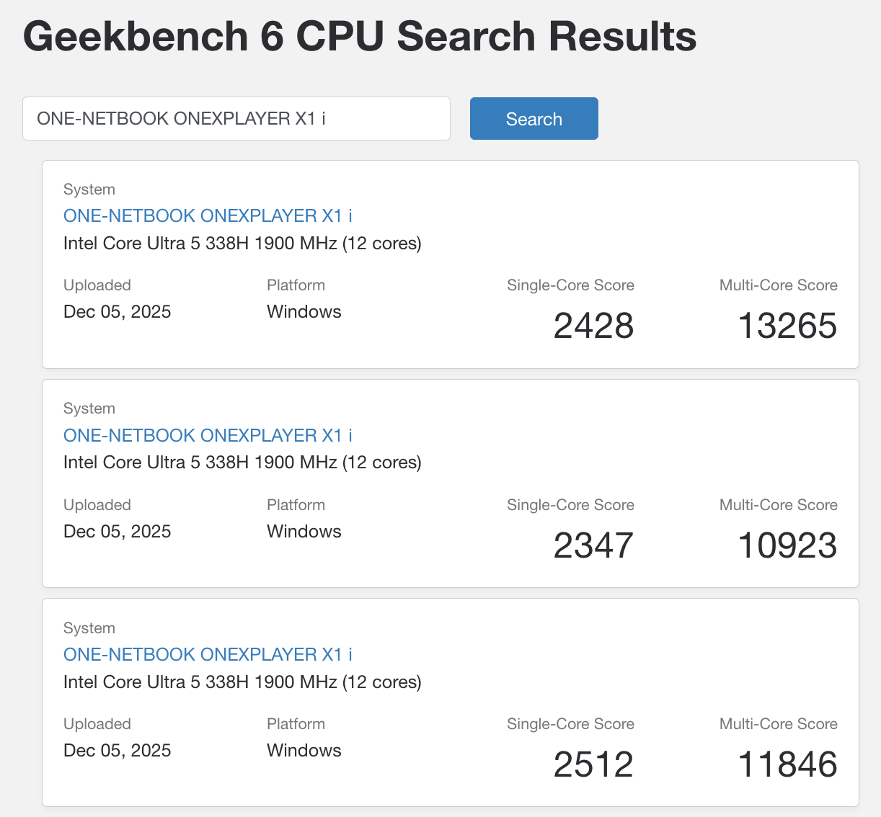881x817 pixels.
Task: Click the upload date in the third result
Action: [x=117, y=751]
